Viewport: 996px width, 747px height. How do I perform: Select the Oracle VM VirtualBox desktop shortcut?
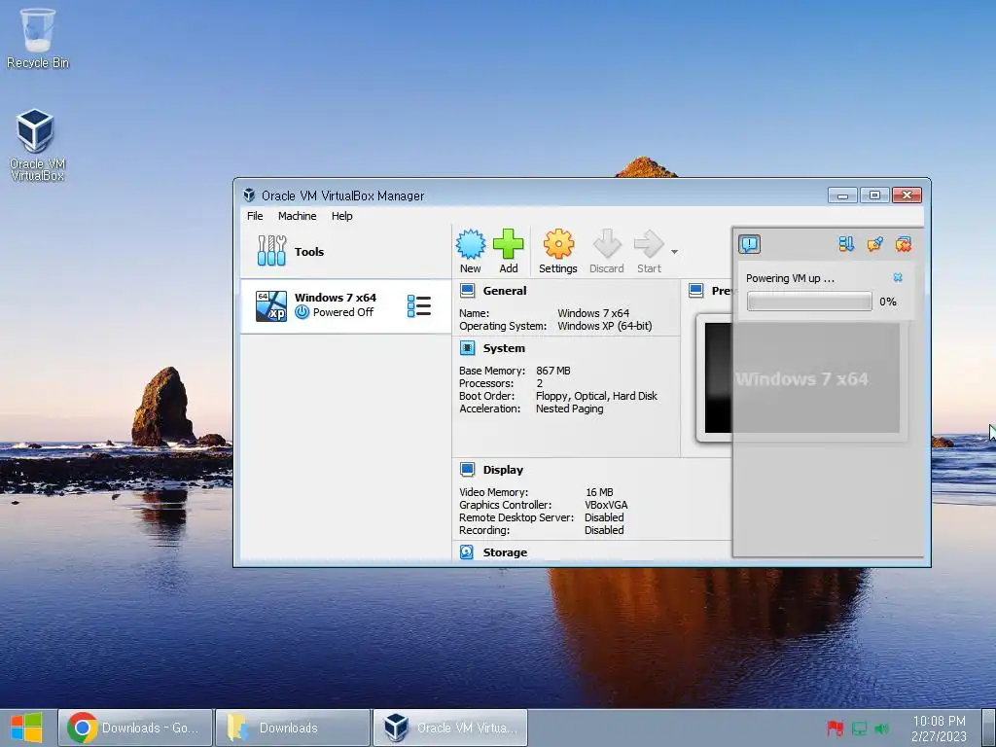(37, 145)
